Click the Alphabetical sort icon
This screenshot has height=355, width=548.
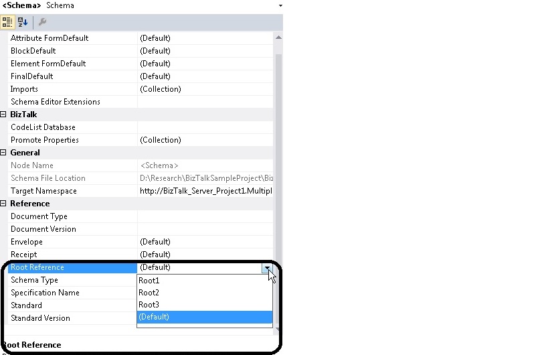pyautogui.click(x=23, y=22)
